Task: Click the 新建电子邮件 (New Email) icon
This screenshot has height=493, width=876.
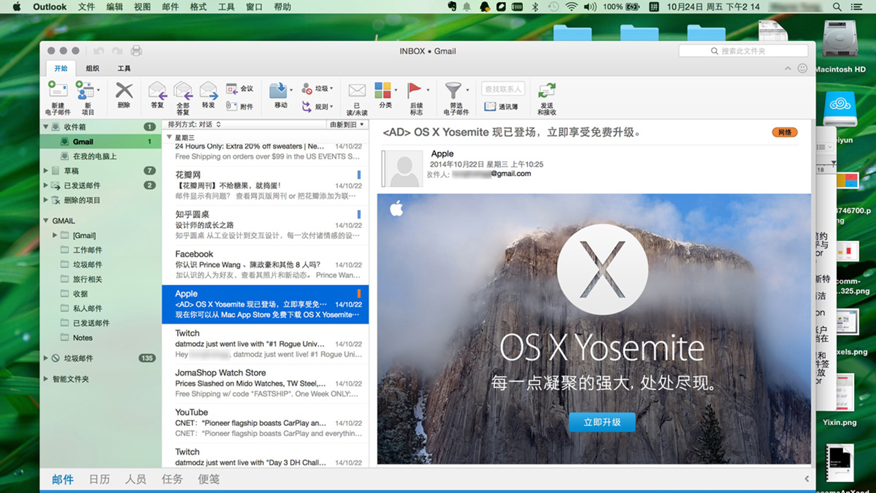Action: coord(57,90)
